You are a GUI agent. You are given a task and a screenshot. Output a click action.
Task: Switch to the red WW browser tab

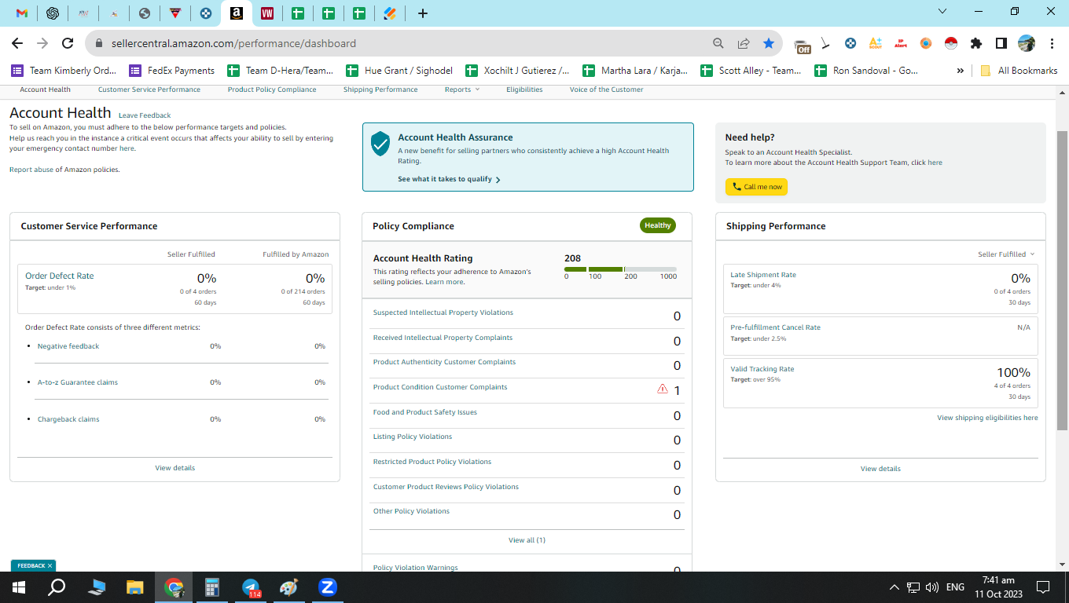click(267, 13)
